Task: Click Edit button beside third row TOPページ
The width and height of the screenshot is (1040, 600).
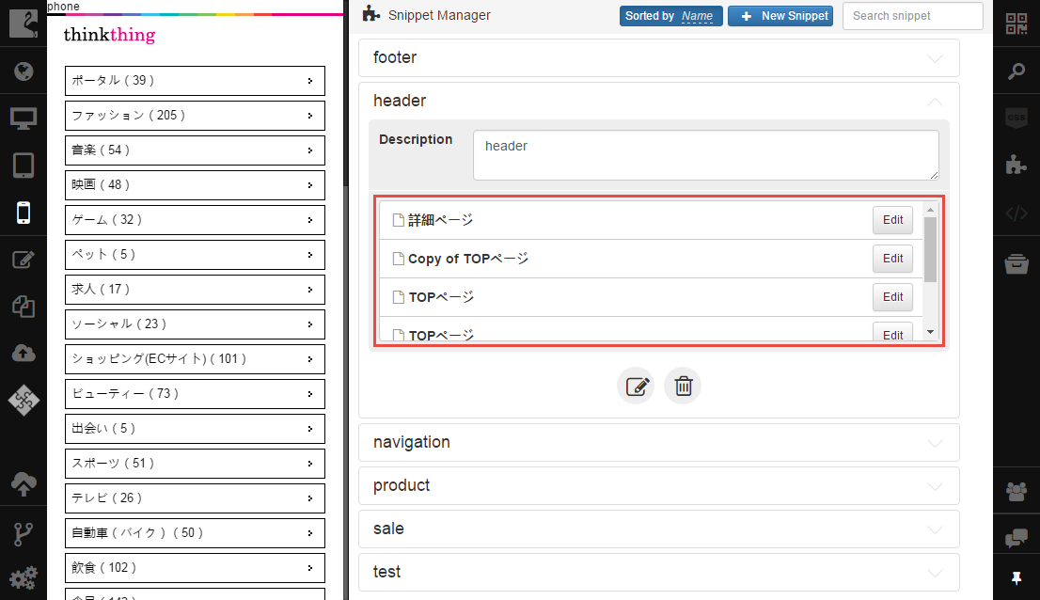Action: coord(892,297)
